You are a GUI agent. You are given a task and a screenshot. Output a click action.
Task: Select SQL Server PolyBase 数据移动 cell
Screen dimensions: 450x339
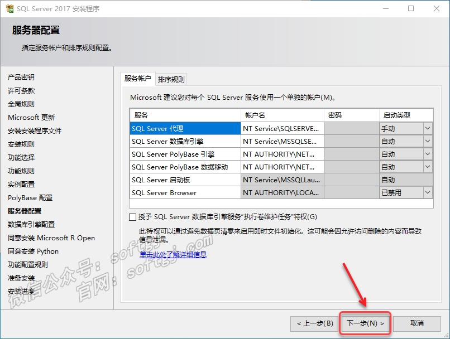pyautogui.click(x=185, y=167)
